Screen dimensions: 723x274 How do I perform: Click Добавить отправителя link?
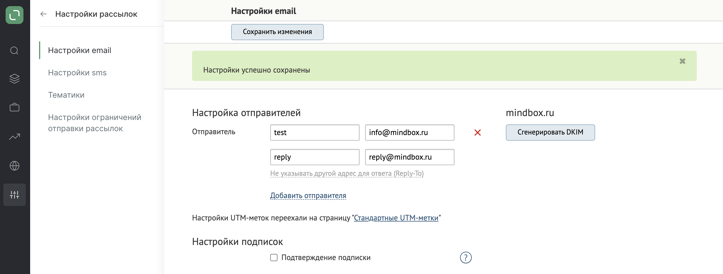(308, 196)
